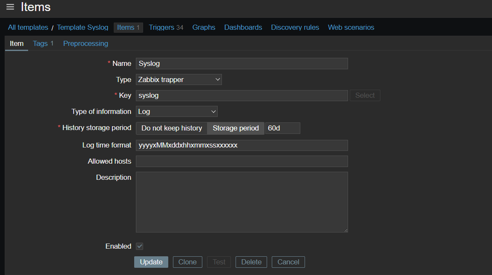Open the hamburger sidebar menu
This screenshot has height=275, width=492.
coord(10,7)
